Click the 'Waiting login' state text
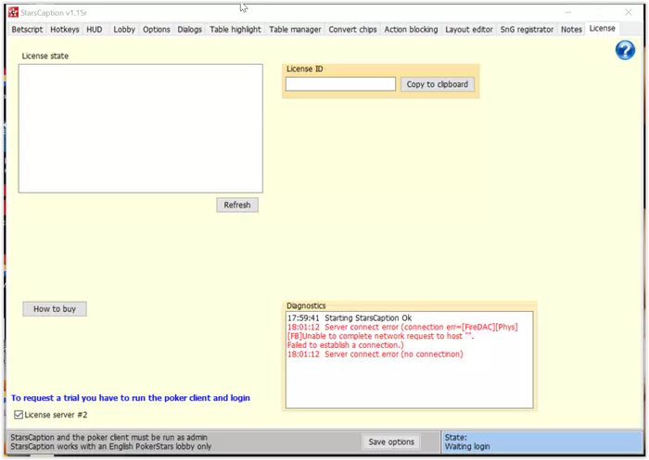 point(467,446)
